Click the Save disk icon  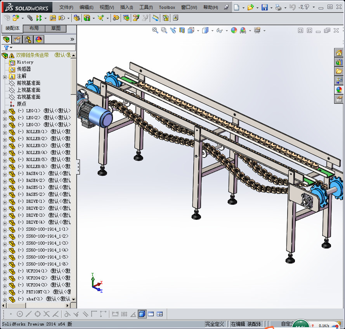coord(264,7)
